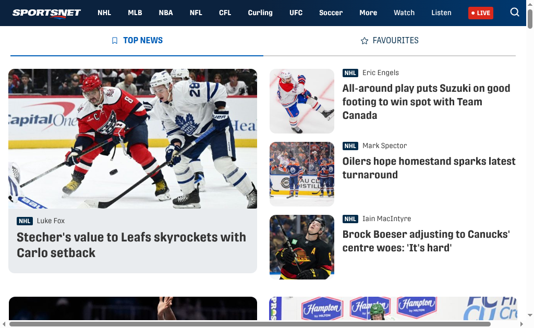
Task: Click the Sportsnet logo
Action: click(46, 13)
